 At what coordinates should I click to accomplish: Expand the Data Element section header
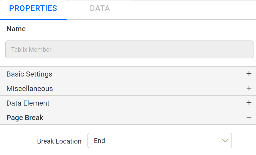[x=128, y=103]
